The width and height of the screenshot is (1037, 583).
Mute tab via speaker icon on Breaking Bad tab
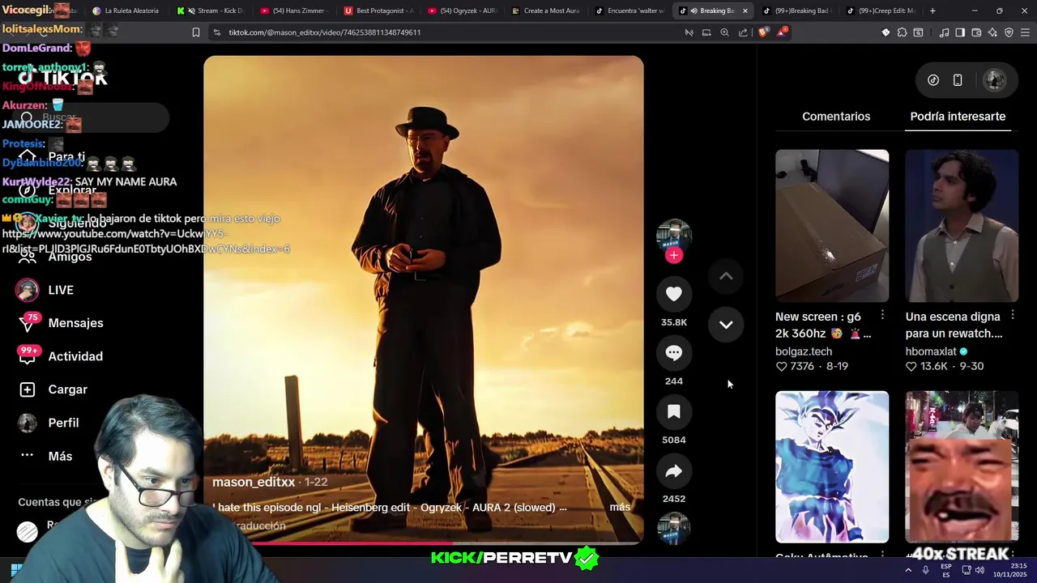[694, 11]
